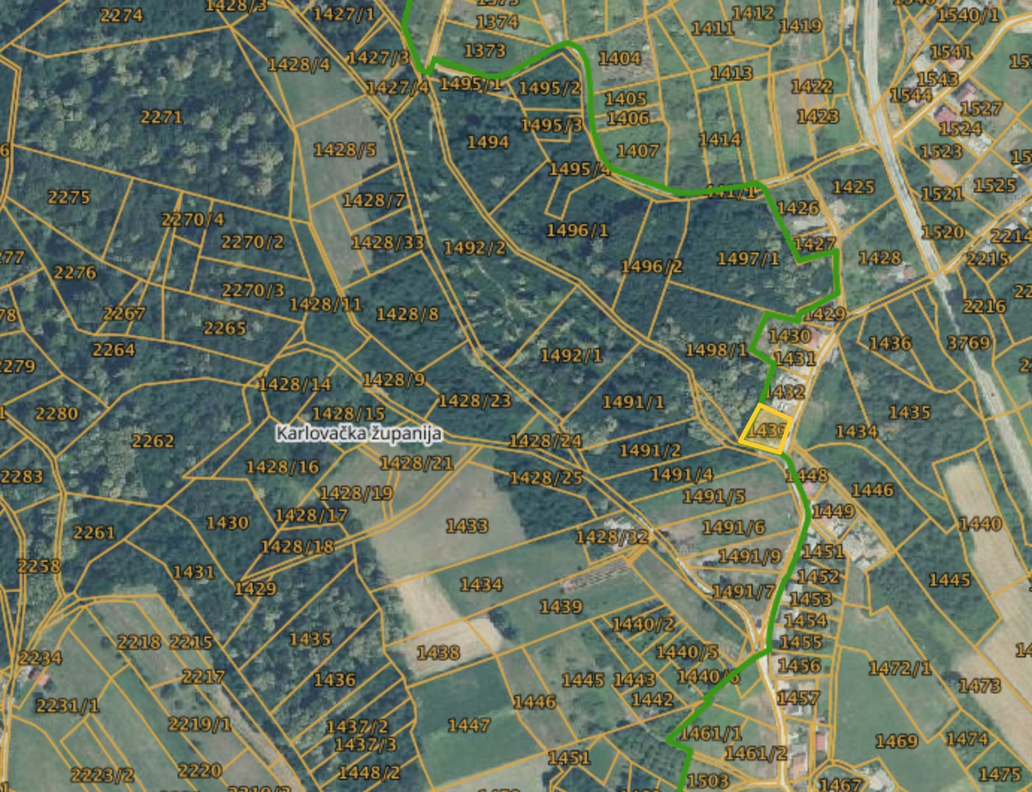The image size is (1032, 792).
Task: Pick parcel 1496/1
Action: 577,230
